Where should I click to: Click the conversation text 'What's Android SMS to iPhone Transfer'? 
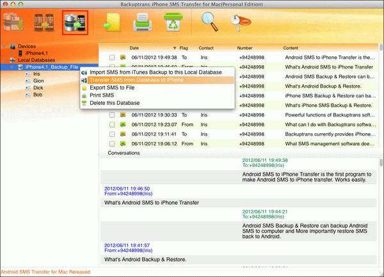coord(152,203)
